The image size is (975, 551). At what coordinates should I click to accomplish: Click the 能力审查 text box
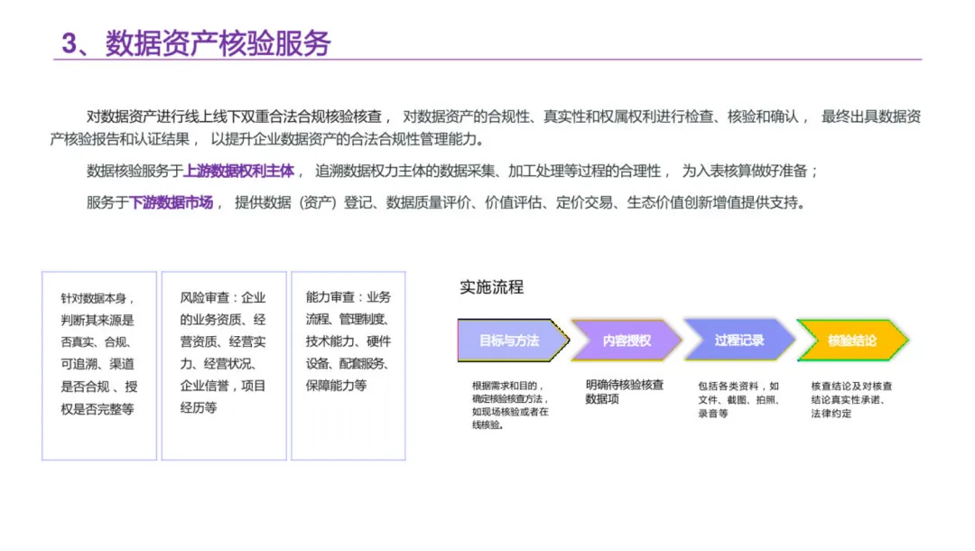[x=348, y=366]
